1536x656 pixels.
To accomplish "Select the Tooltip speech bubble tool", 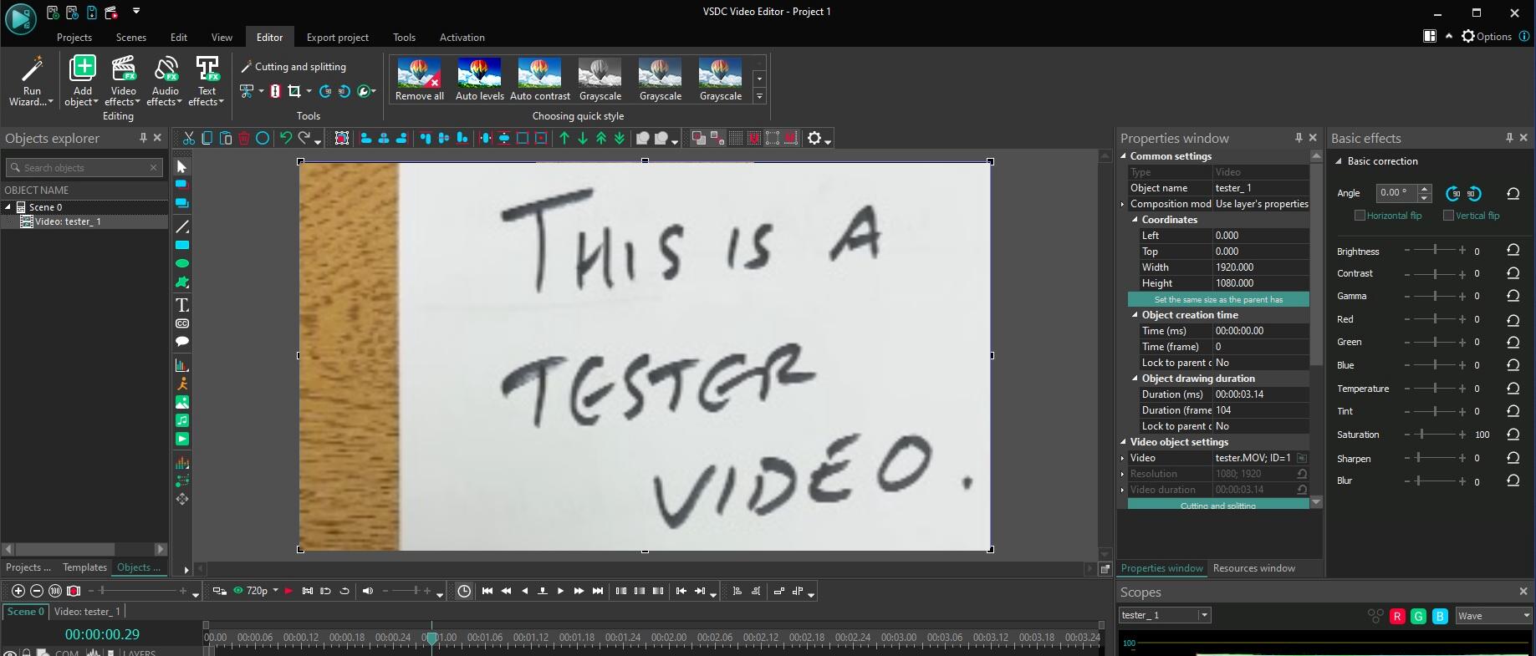I will (x=182, y=341).
